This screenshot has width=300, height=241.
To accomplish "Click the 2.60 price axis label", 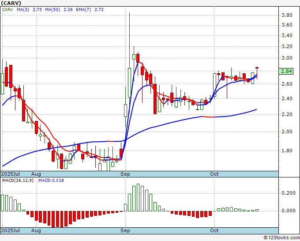I will click(287, 84).
